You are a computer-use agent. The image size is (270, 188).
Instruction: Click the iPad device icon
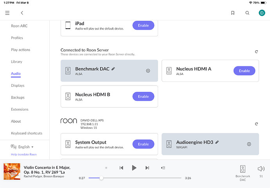(x=68, y=25)
